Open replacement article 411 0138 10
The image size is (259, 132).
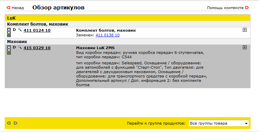coord(107,35)
